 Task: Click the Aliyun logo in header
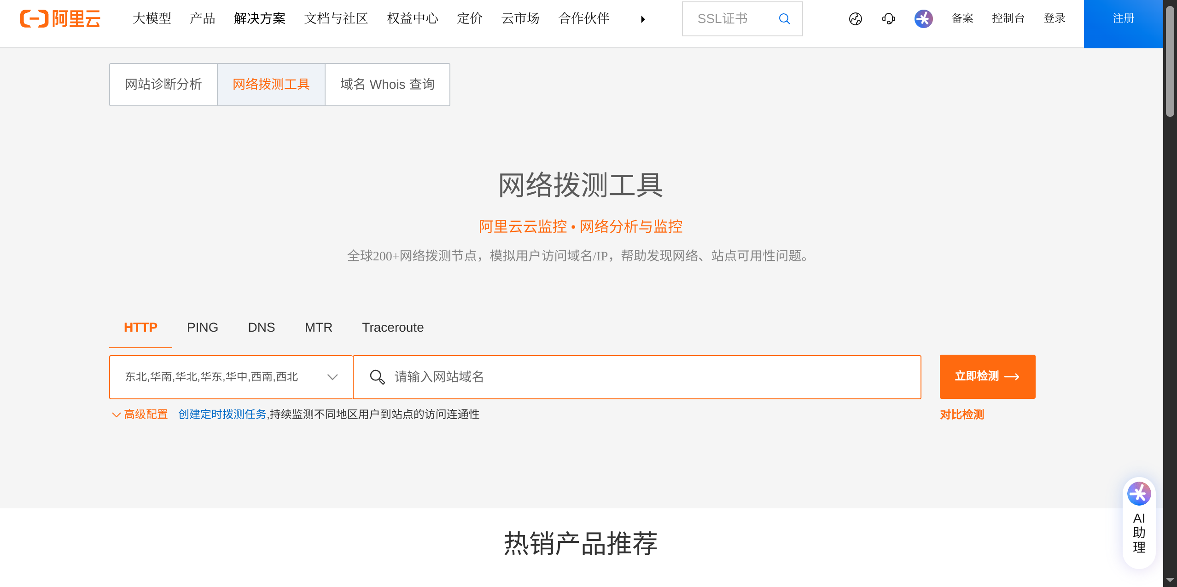[x=60, y=19]
